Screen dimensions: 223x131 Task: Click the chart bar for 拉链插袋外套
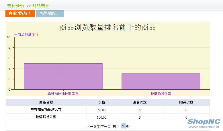[161, 81]
